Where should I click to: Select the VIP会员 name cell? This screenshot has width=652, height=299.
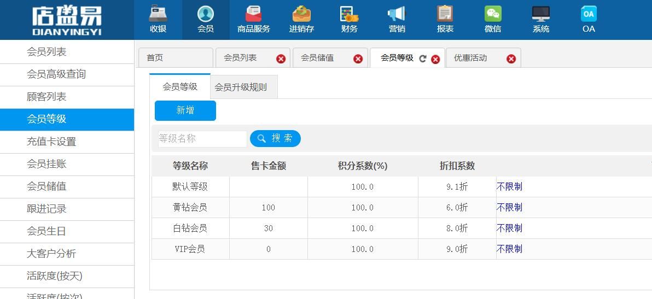[190, 249]
